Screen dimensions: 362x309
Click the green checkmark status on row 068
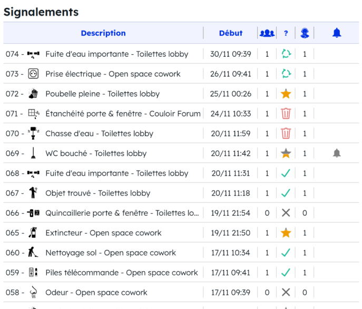coord(286,174)
